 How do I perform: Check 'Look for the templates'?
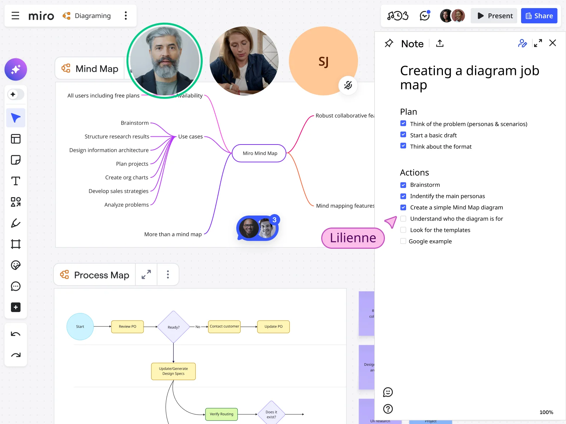pyautogui.click(x=403, y=230)
